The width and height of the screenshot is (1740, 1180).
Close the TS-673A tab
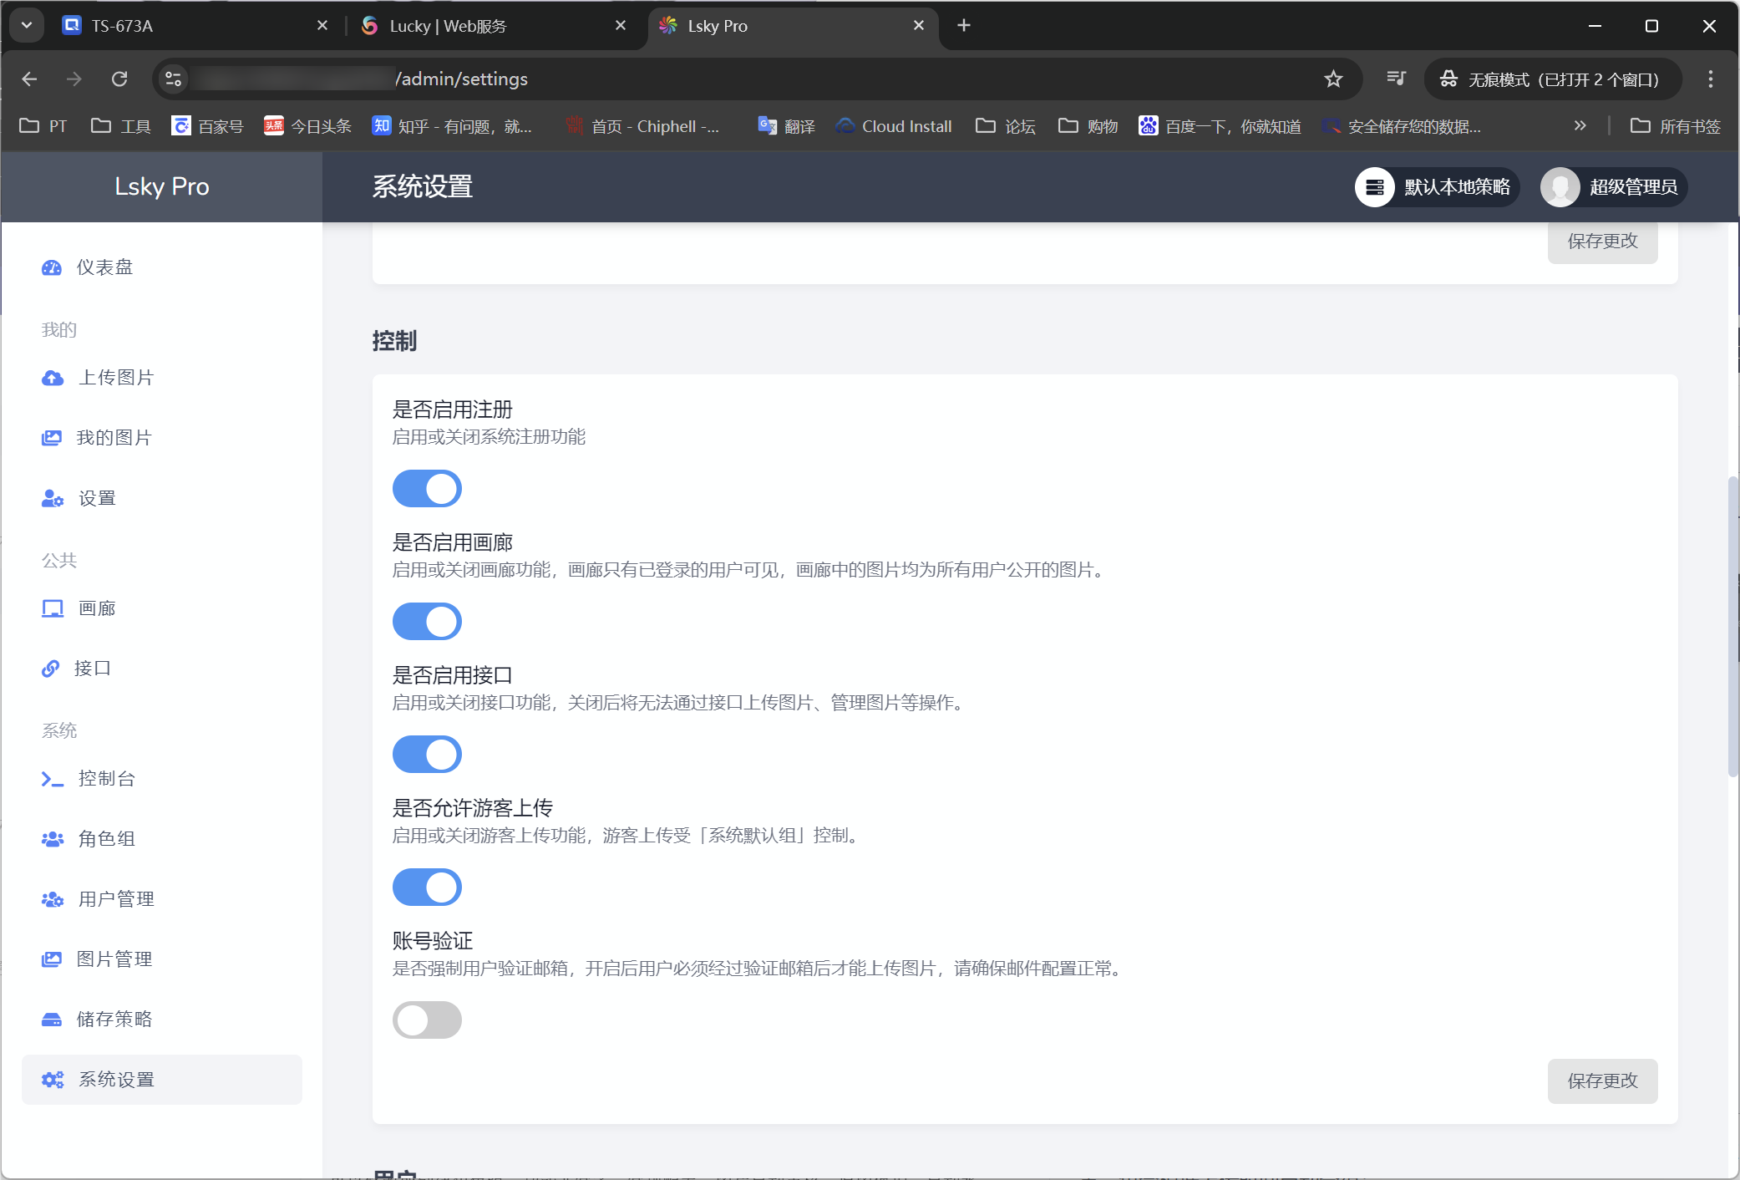322,26
